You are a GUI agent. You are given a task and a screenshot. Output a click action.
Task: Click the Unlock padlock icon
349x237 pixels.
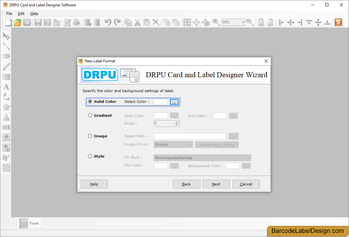click(270, 22)
